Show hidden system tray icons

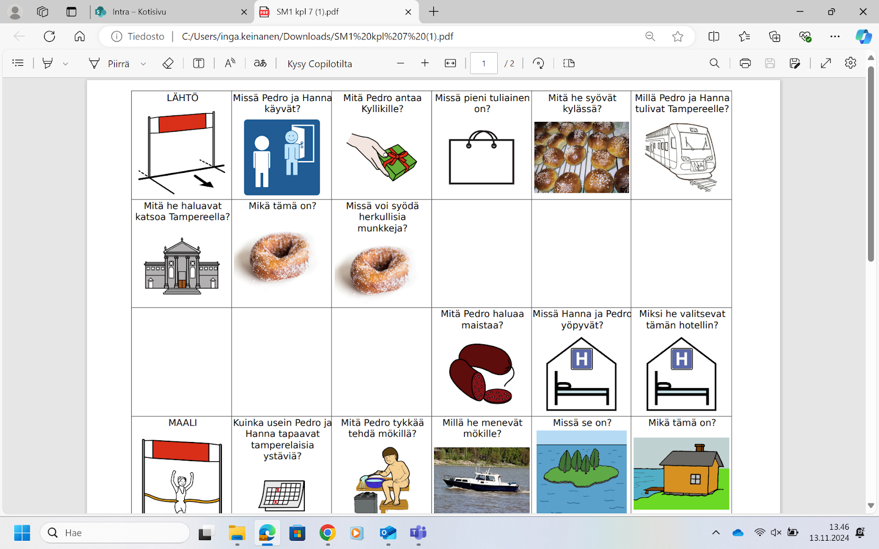click(716, 533)
